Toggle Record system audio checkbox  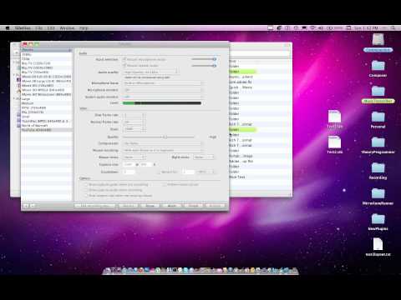coord(124,66)
